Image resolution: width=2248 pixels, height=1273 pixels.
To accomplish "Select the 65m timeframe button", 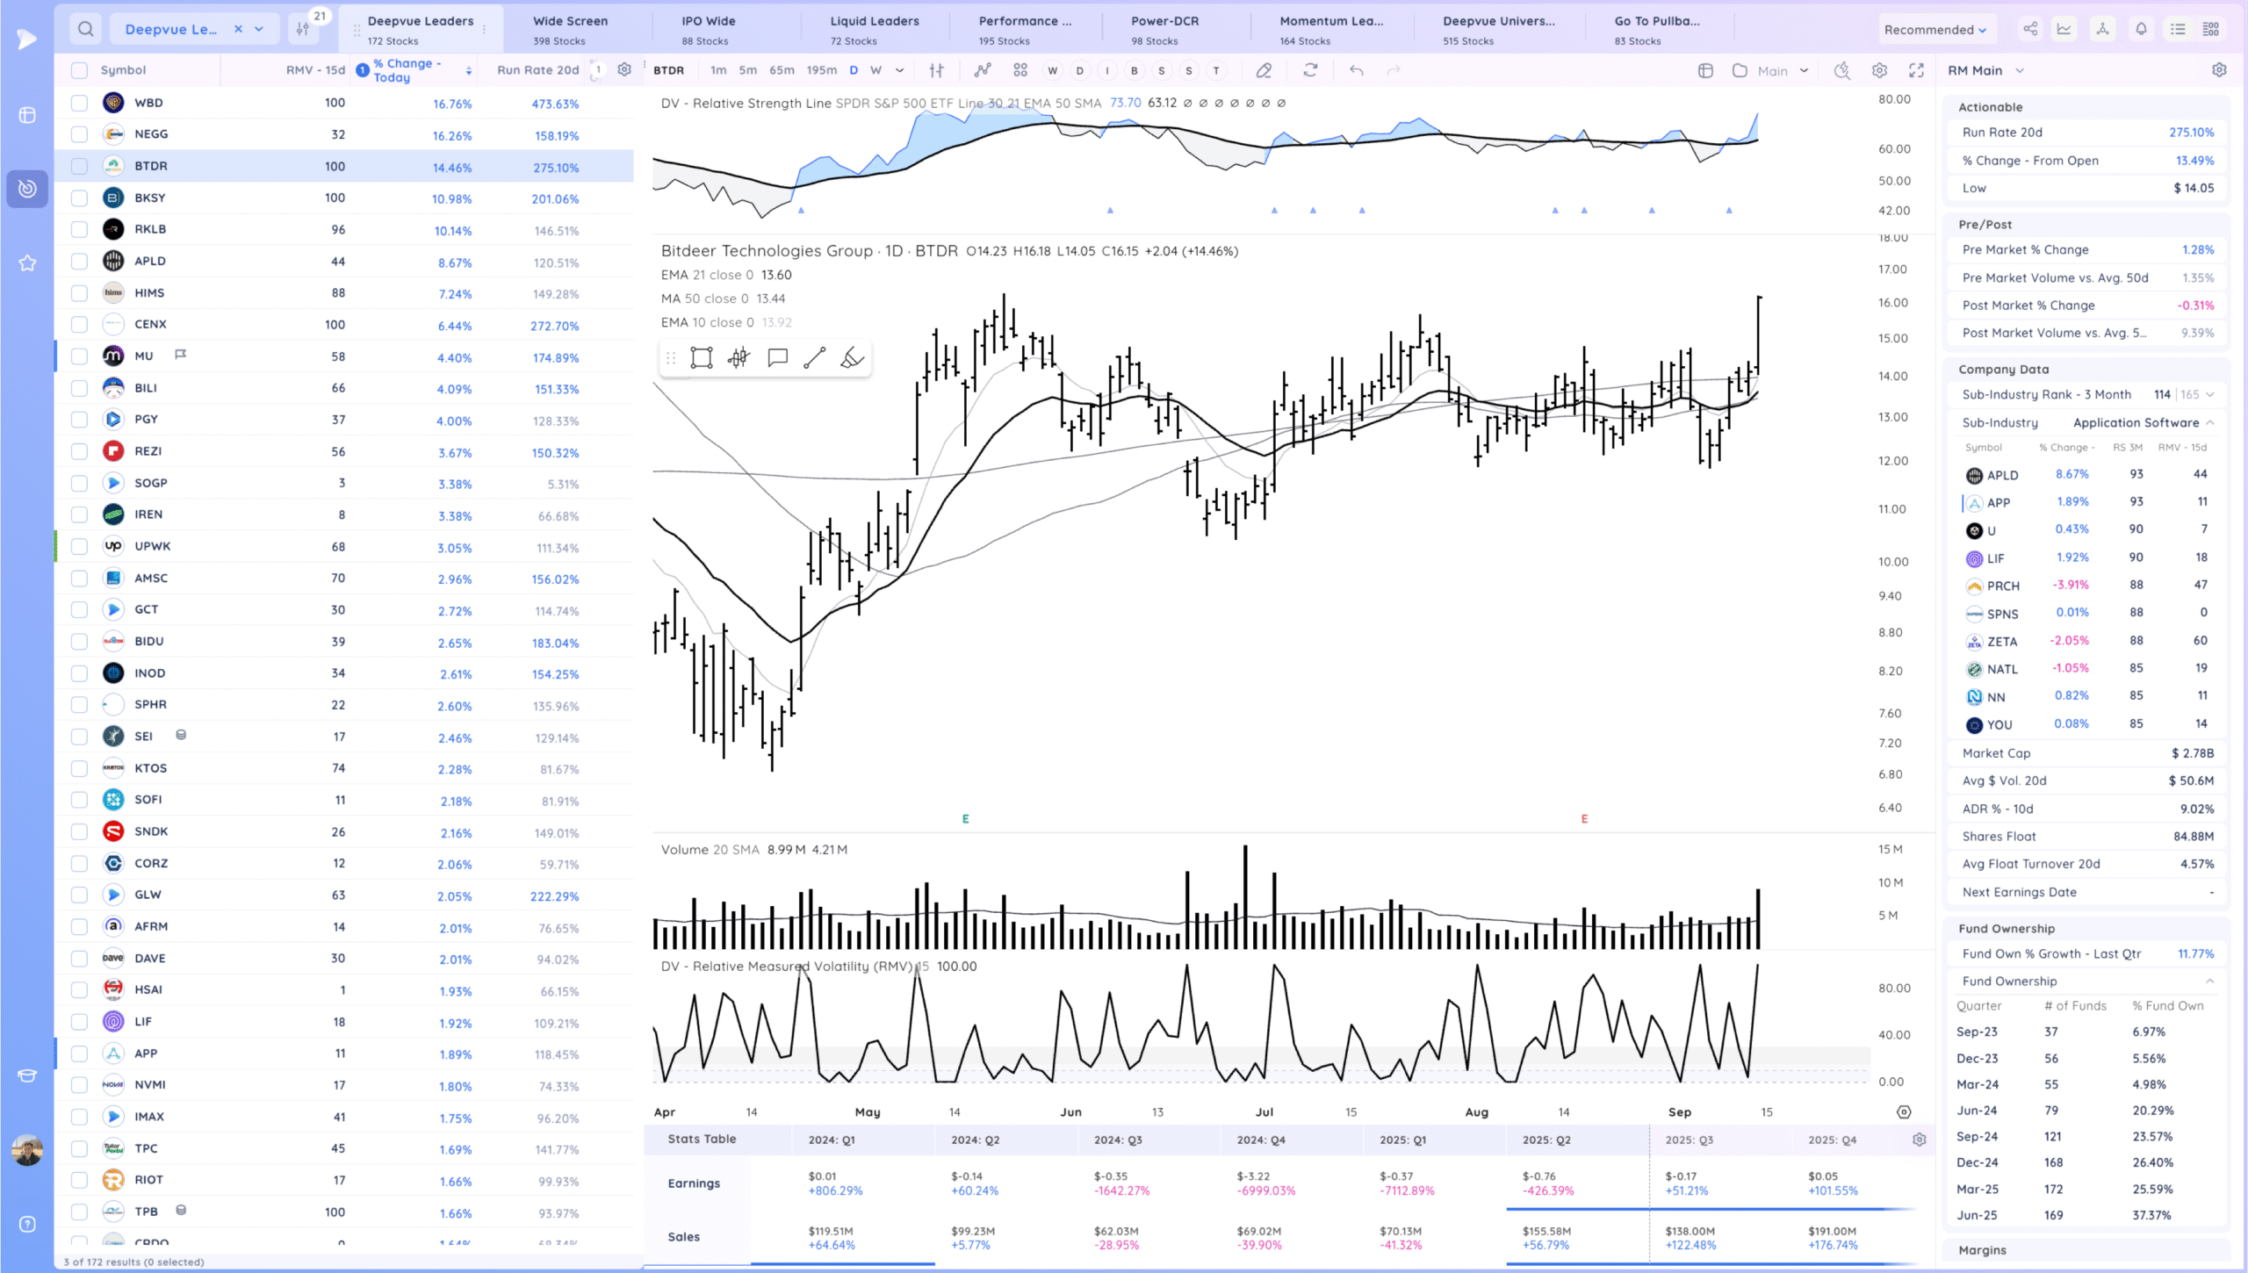I will point(782,70).
